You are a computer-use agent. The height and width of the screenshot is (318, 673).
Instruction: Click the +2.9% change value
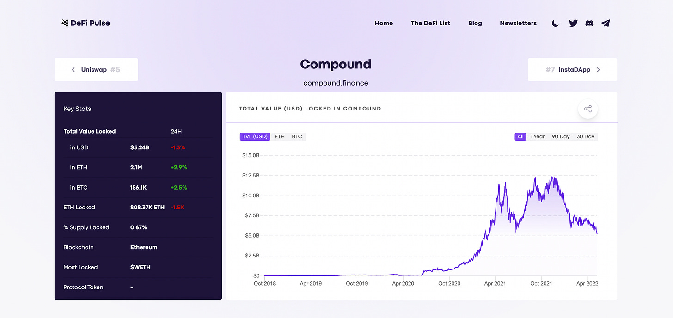click(x=179, y=167)
